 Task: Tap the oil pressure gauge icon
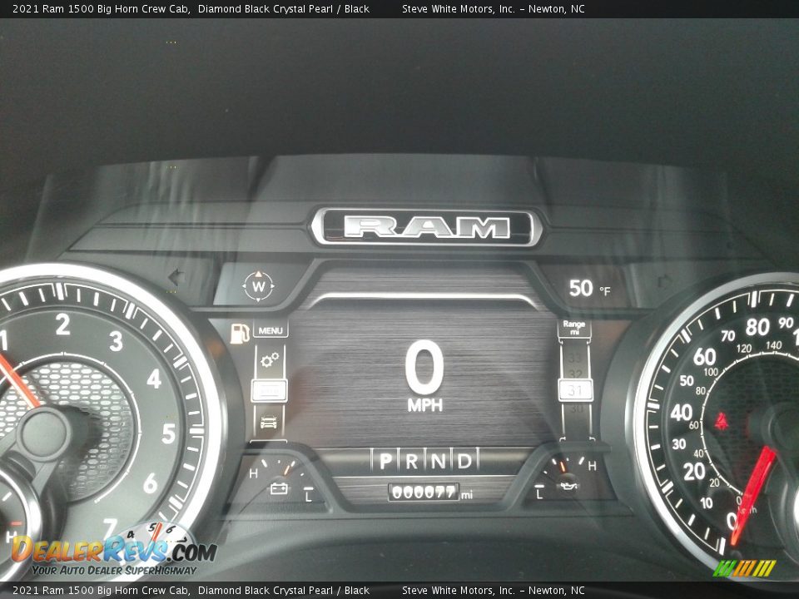pyautogui.click(x=568, y=486)
